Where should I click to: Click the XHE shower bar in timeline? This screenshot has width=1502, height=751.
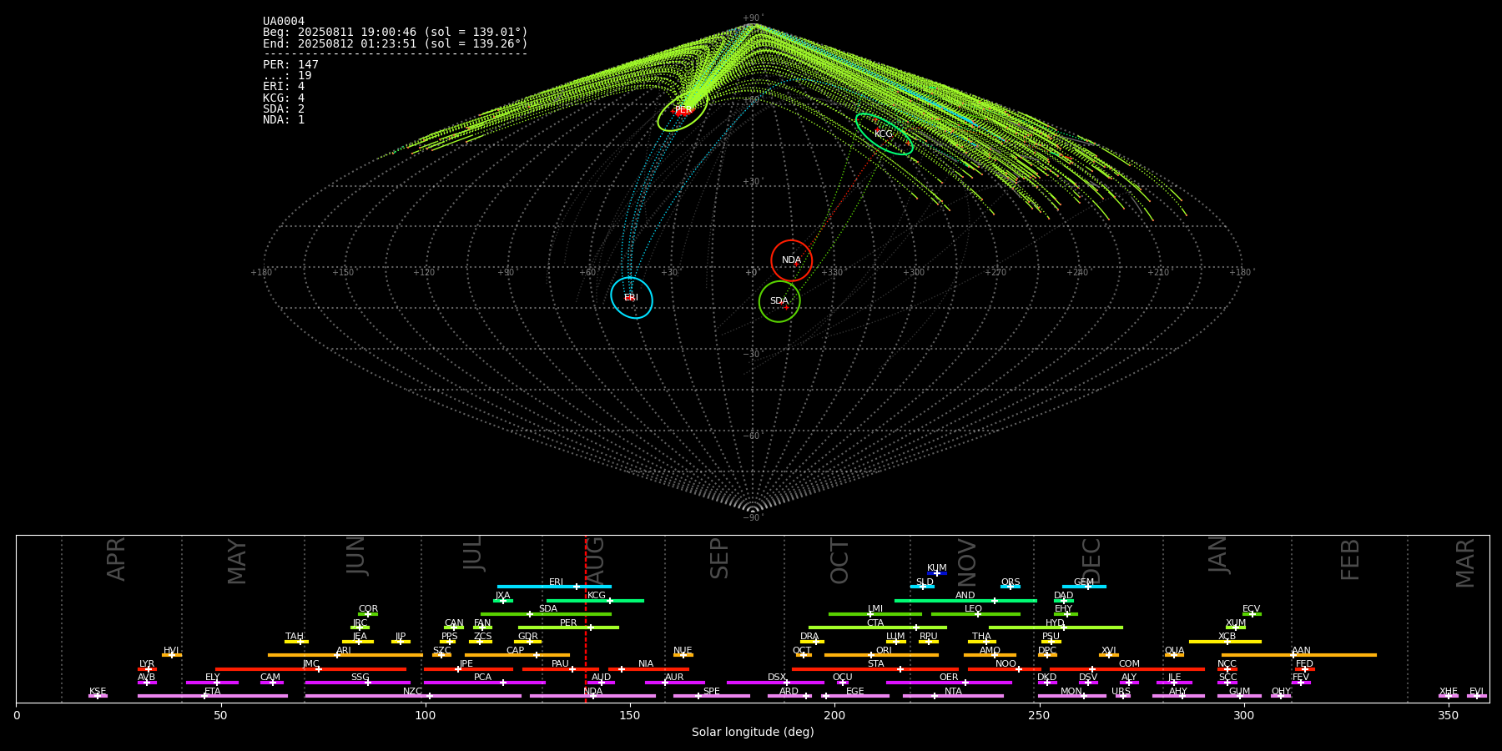click(x=1449, y=696)
